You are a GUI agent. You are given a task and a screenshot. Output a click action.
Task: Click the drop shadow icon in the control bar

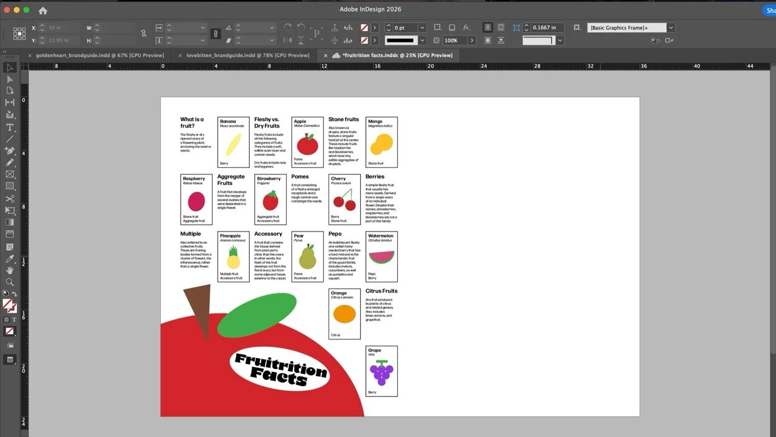click(x=452, y=27)
